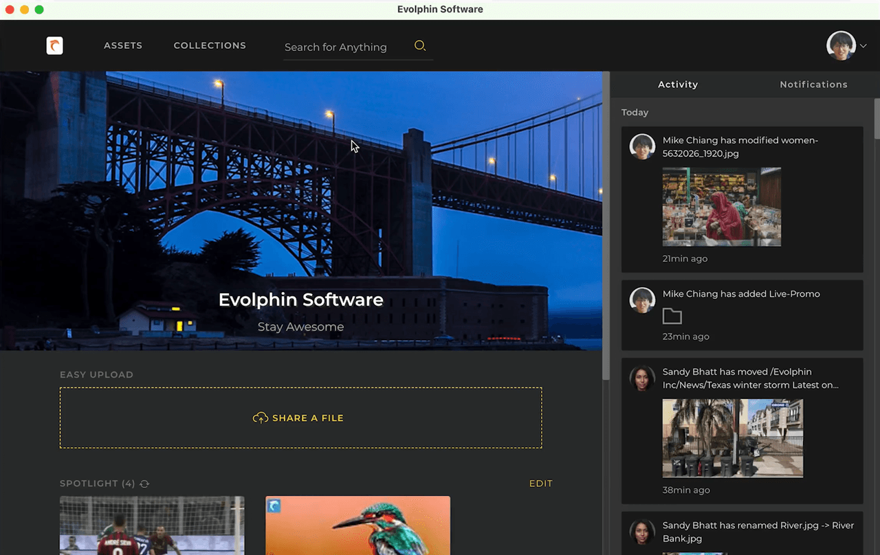Click the Share a File button
This screenshot has width=880, height=555.
coord(301,418)
